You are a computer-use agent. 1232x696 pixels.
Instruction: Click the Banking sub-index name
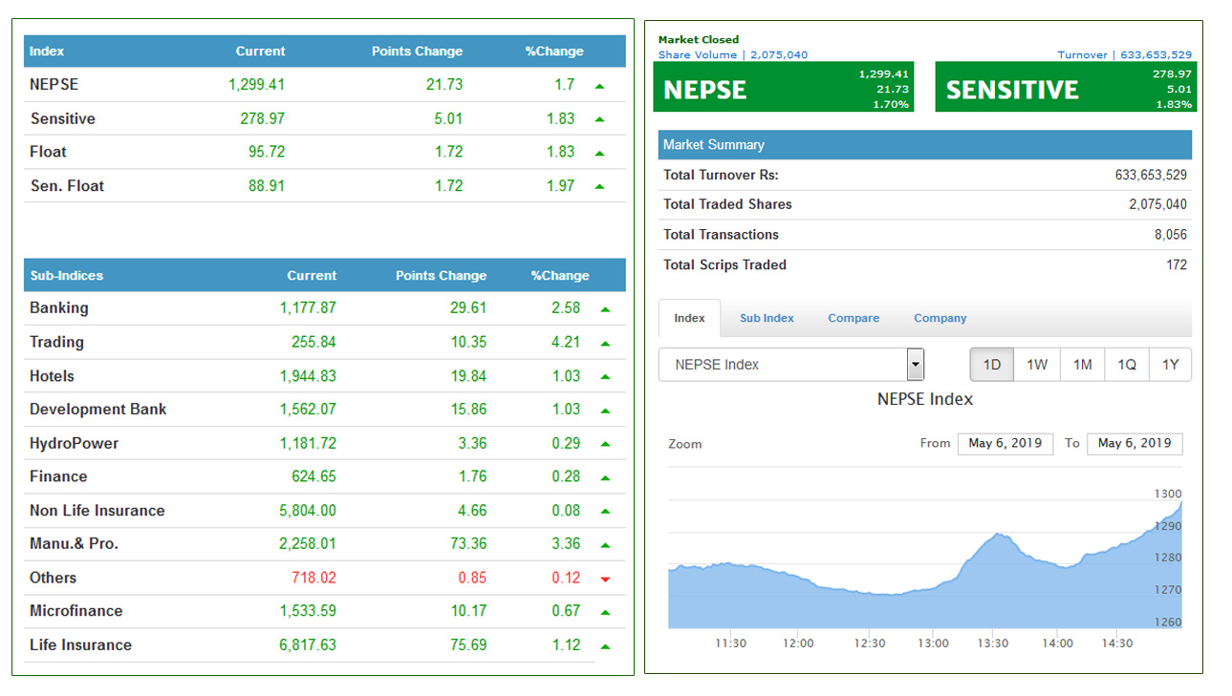pyautogui.click(x=59, y=307)
